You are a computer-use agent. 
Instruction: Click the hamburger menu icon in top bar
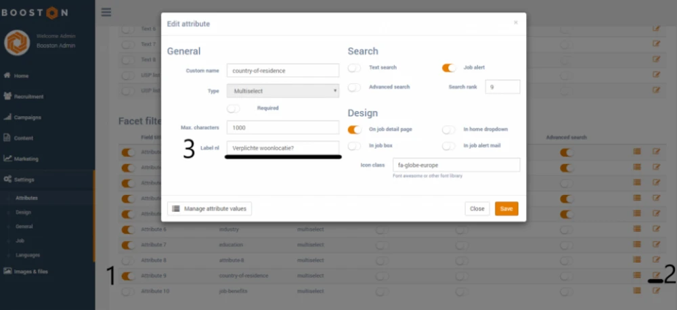point(106,12)
